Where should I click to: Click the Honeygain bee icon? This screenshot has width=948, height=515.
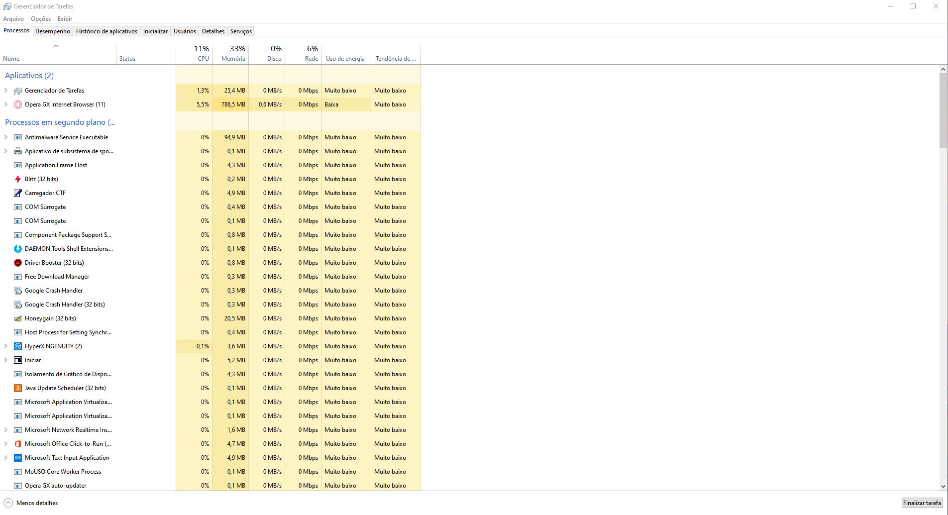click(x=18, y=318)
